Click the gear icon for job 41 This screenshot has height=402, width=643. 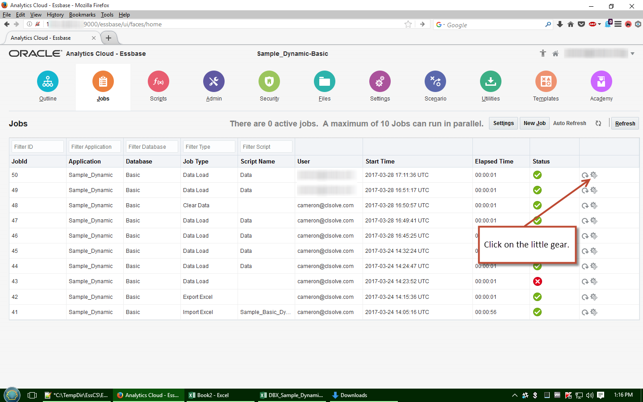[x=594, y=312]
